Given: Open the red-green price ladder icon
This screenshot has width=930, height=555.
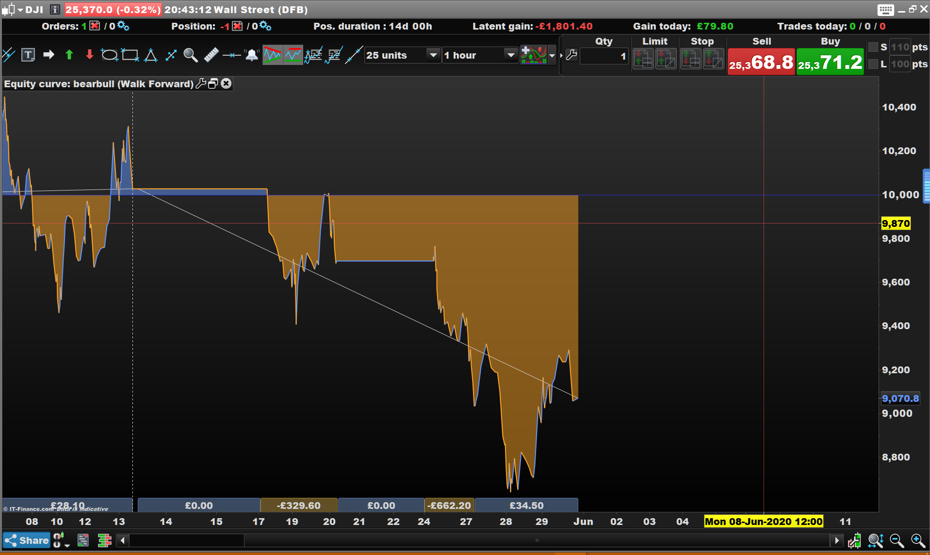Looking at the screenshot, I should click(x=104, y=540).
